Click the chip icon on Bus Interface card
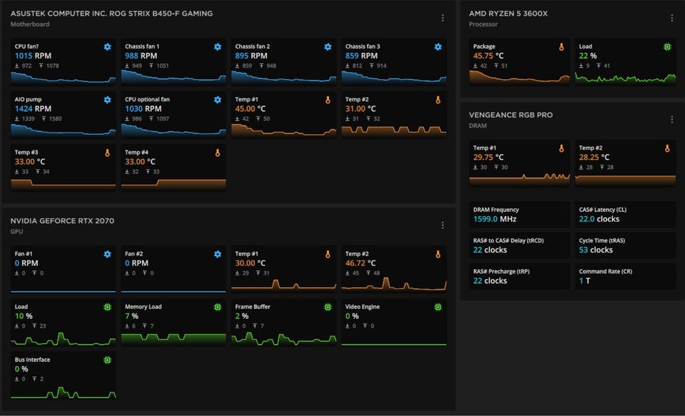Screen dimensions: 685x416 point(107,360)
